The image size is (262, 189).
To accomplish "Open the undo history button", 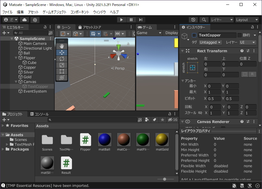I will tap(193, 20).
